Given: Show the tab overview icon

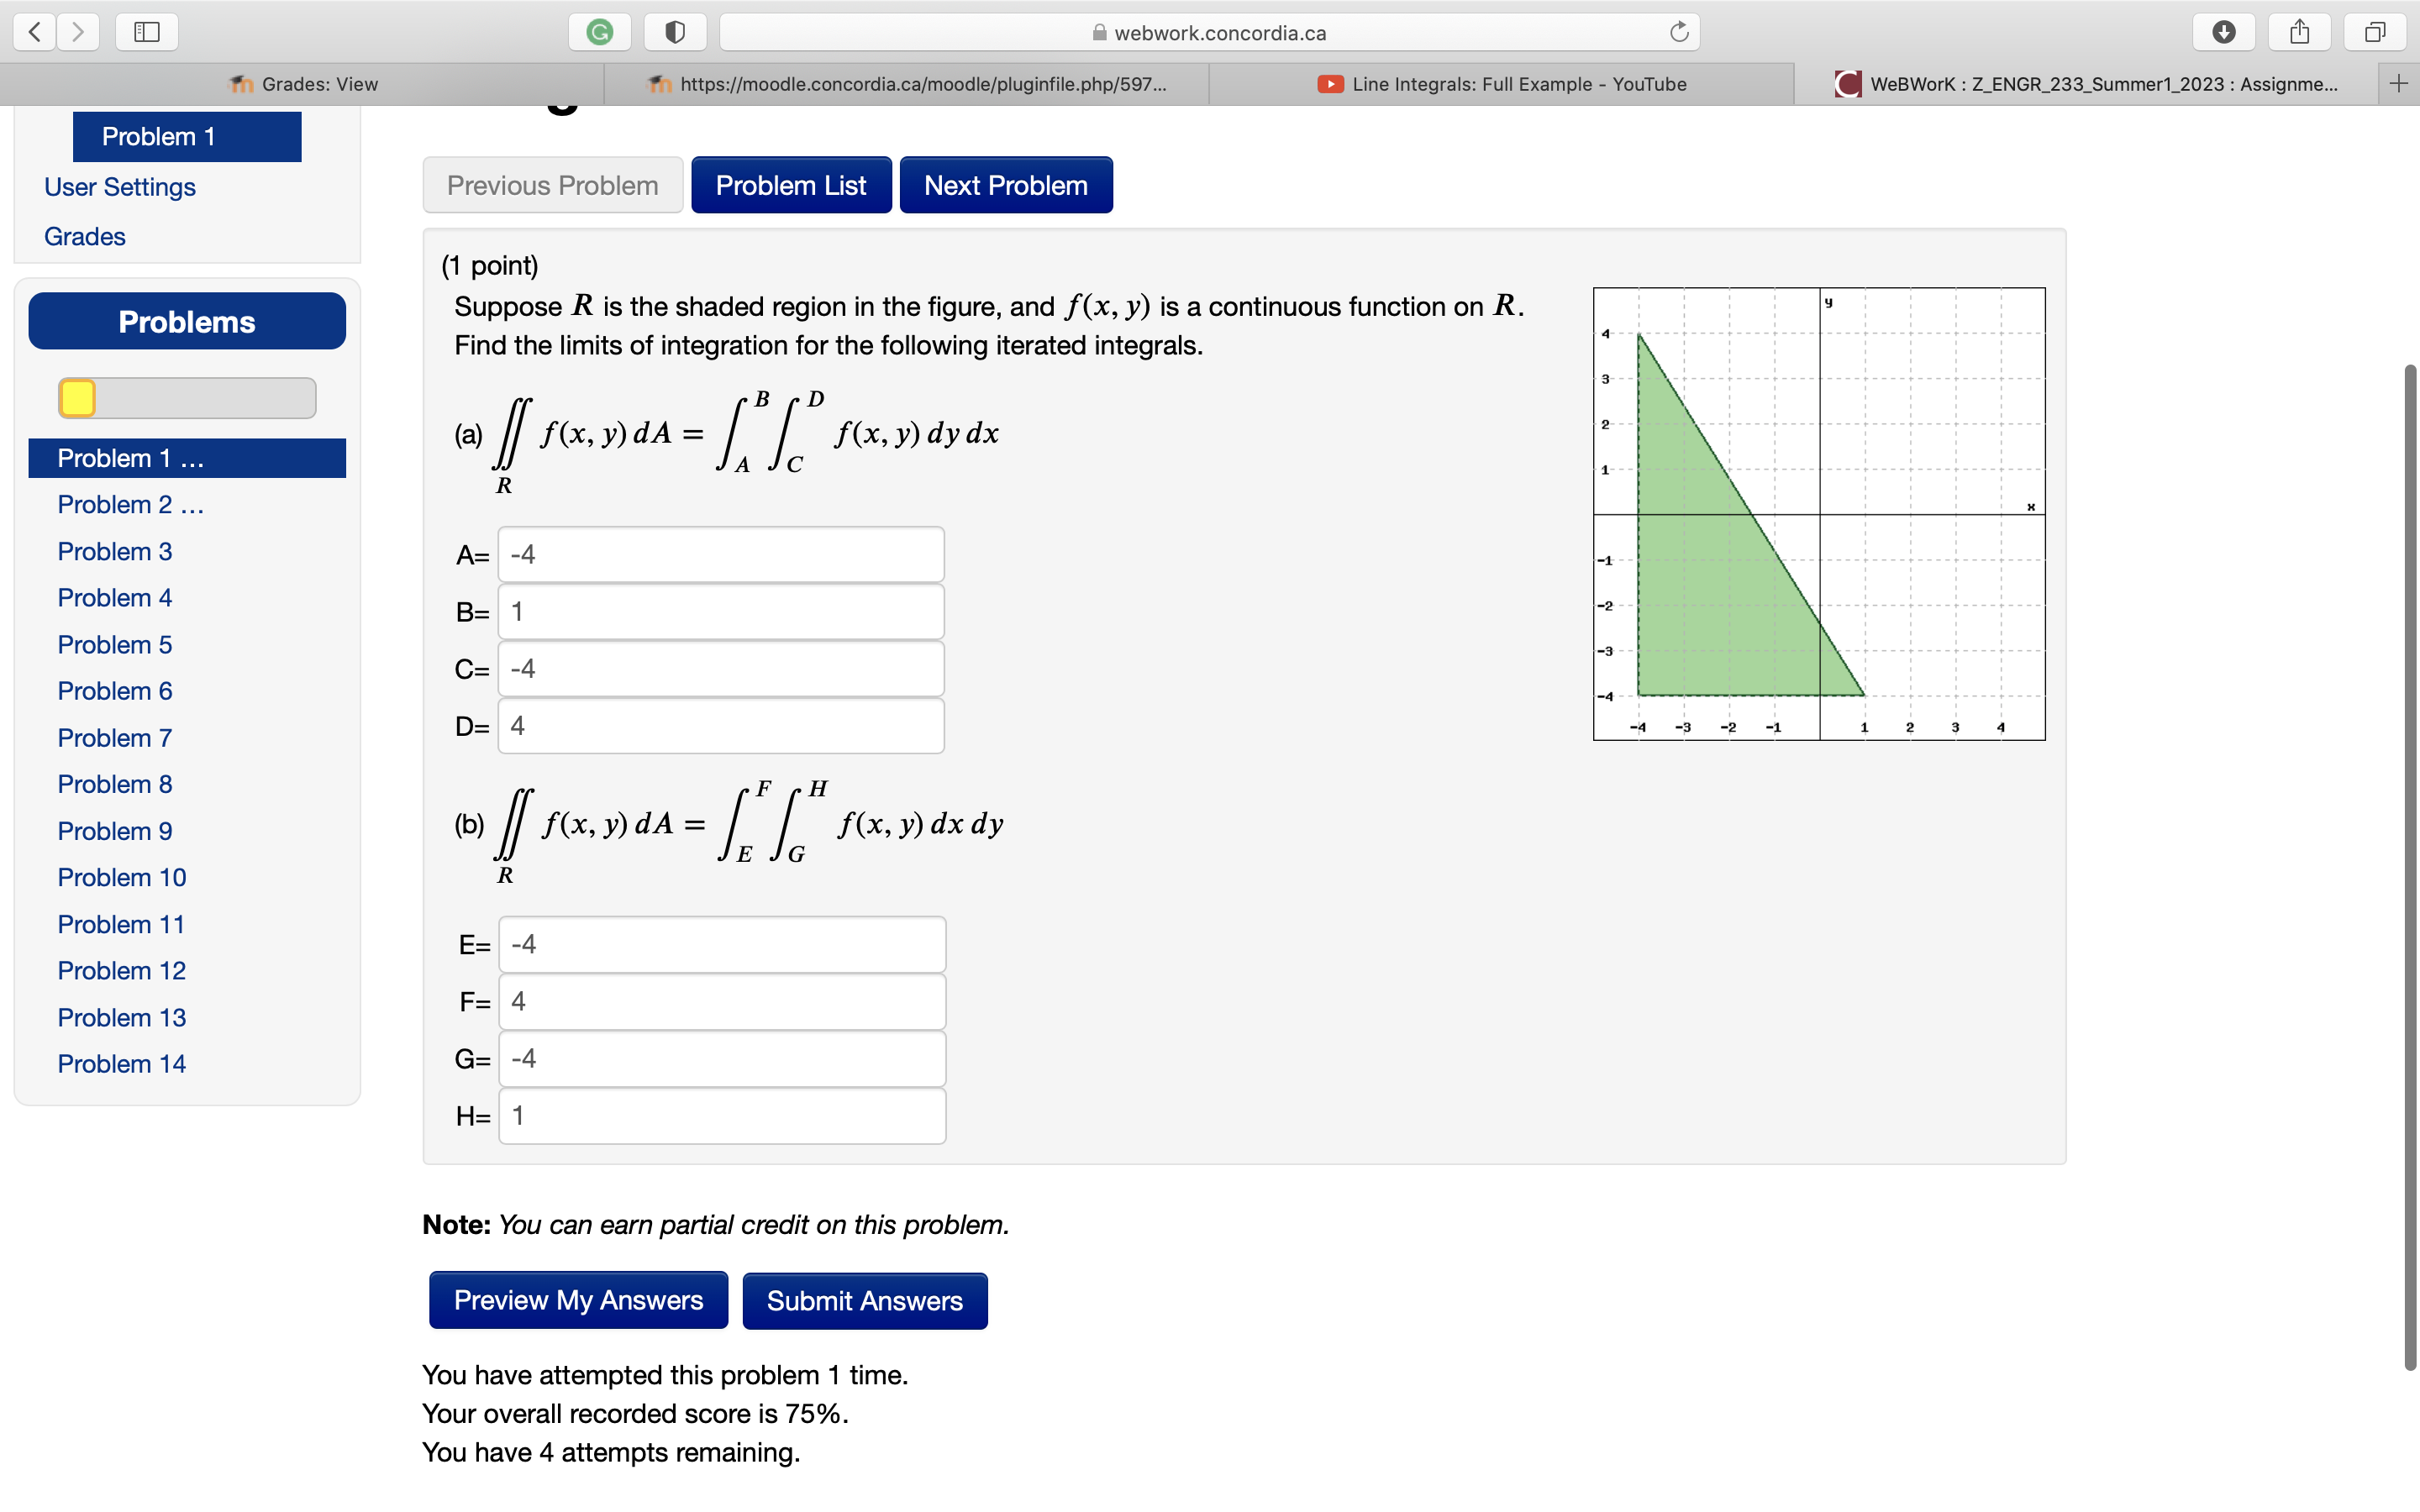Looking at the screenshot, I should (x=2375, y=31).
